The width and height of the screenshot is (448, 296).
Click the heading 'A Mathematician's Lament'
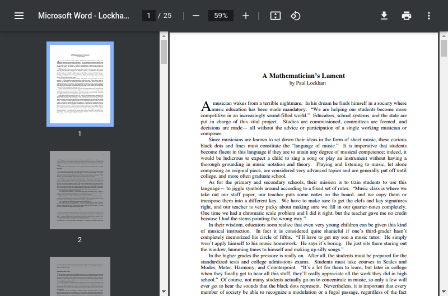pyautogui.click(x=304, y=76)
